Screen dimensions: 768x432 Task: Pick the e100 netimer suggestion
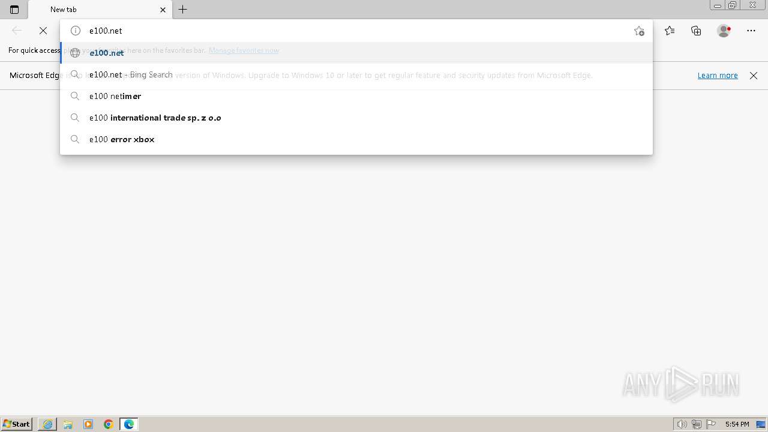click(x=356, y=96)
